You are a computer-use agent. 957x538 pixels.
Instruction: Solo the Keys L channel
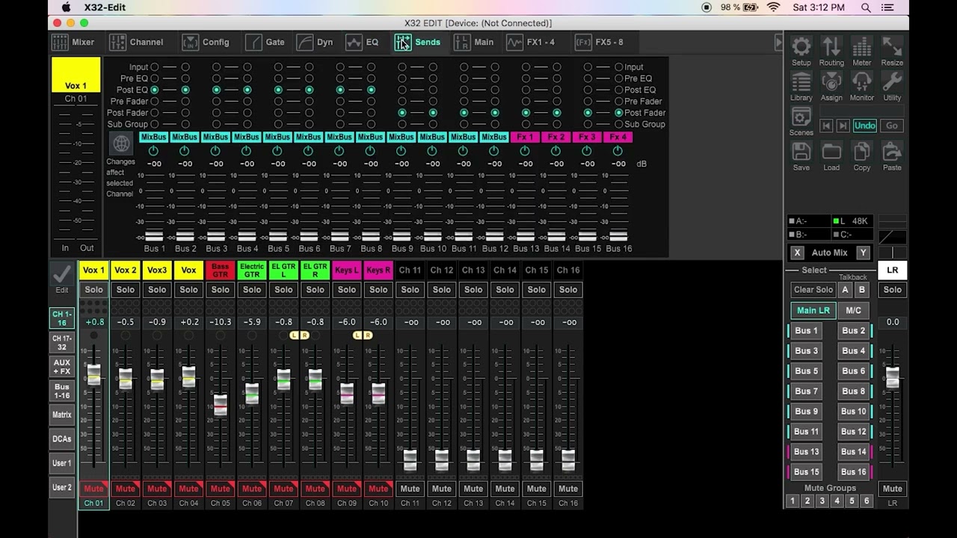pyautogui.click(x=347, y=290)
